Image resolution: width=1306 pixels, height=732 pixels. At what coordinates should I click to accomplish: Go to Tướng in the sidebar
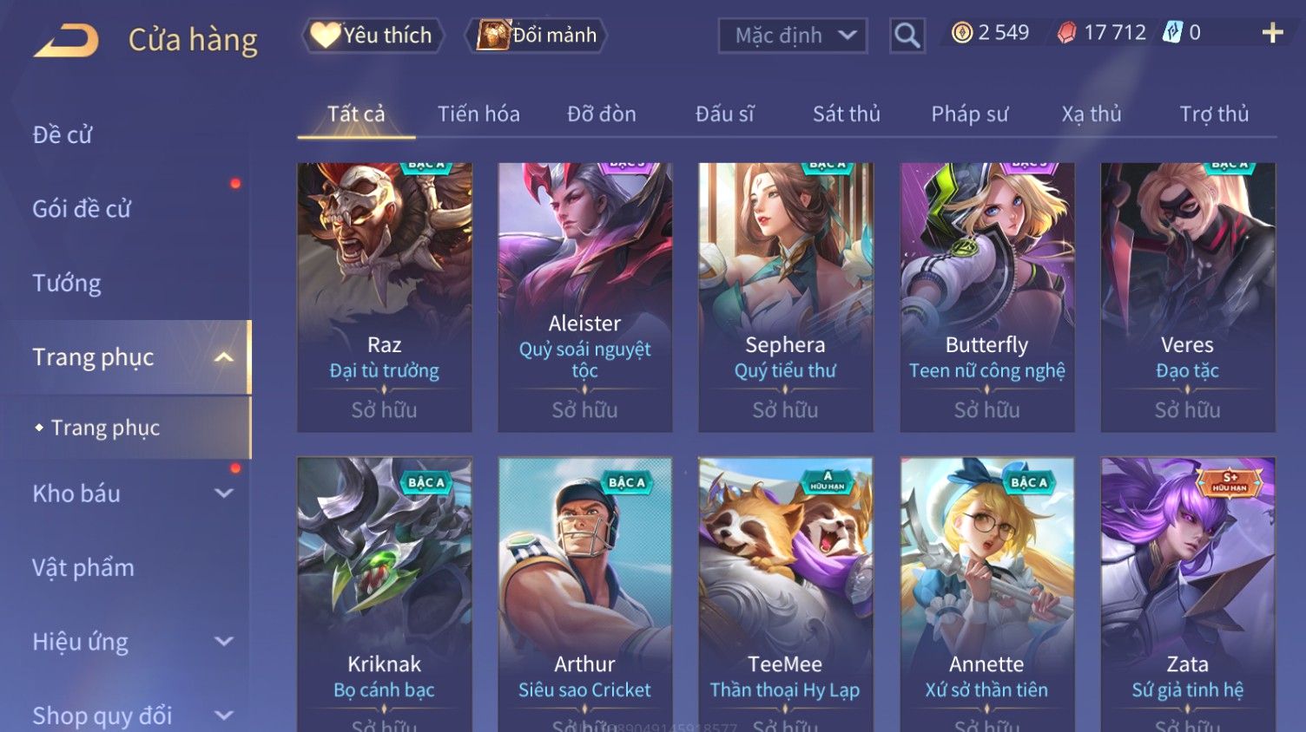pyautogui.click(x=67, y=284)
